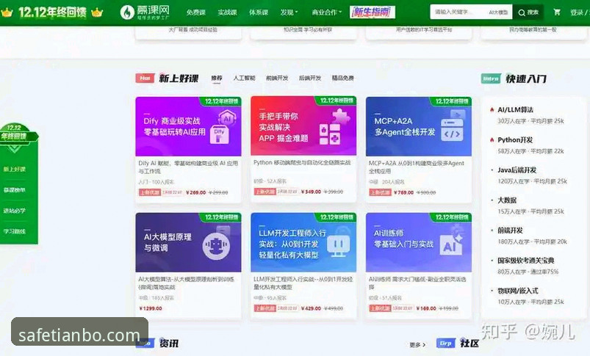Click the ¥769.00 price
The image size is (590, 356).
[x=403, y=192]
